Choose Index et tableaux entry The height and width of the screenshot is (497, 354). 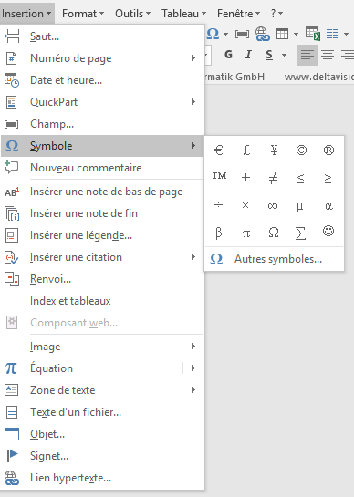[x=102, y=301]
